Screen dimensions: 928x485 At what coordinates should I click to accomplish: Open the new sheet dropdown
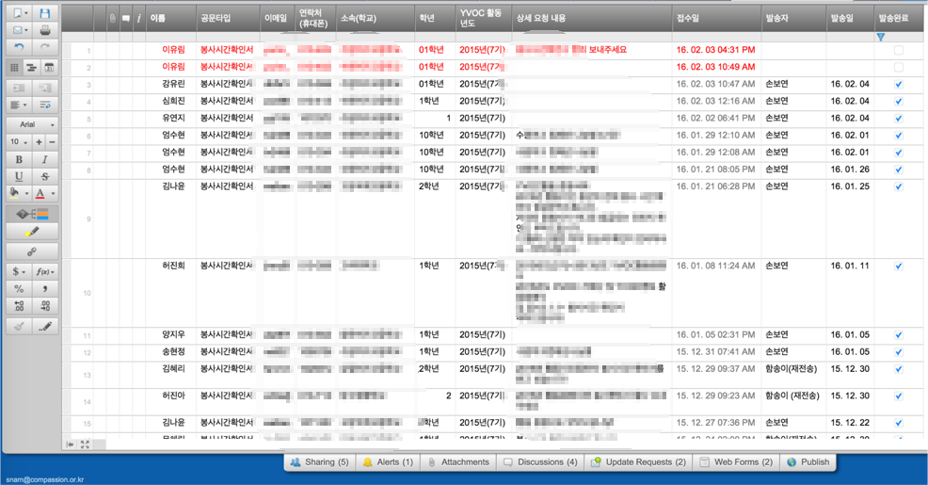tap(19, 13)
